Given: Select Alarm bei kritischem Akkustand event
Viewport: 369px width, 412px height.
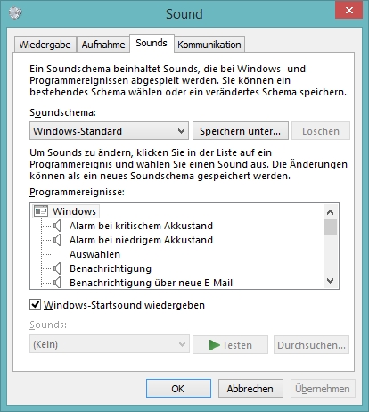Looking at the screenshot, I should pyautogui.click(x=141, y=226).
